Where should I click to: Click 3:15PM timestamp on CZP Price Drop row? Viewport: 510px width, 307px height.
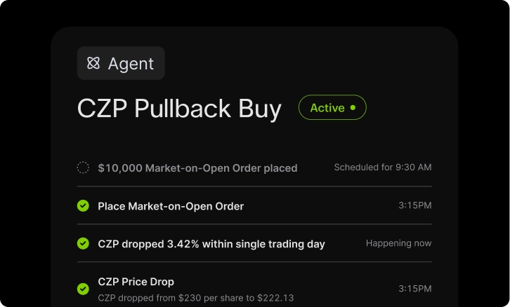point(414,289)
